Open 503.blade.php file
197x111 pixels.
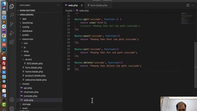39,64
